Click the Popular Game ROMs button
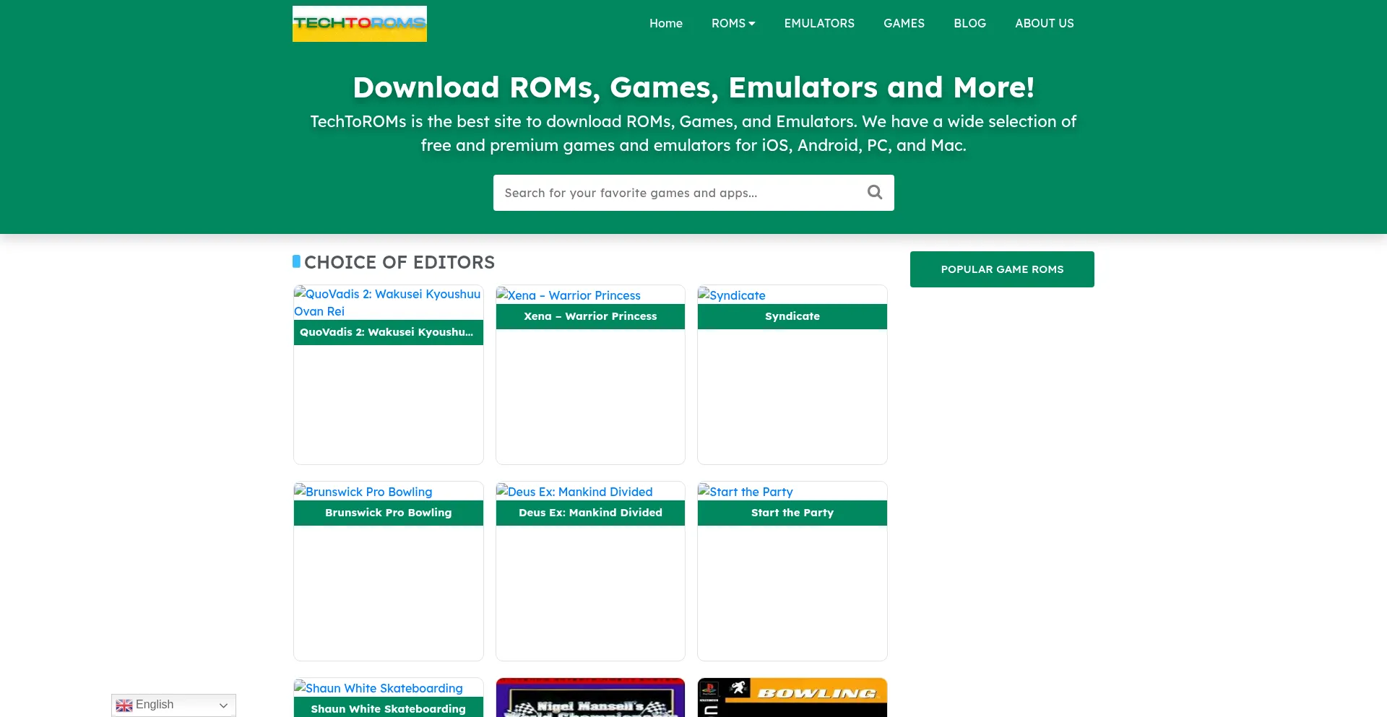The width and height of the screenshot is (1387, 717). click(x=1001, y=269)
